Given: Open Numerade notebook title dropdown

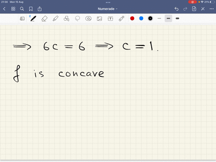Looking at the screenshot, I should pyautogui.click(x=108, y=9).
